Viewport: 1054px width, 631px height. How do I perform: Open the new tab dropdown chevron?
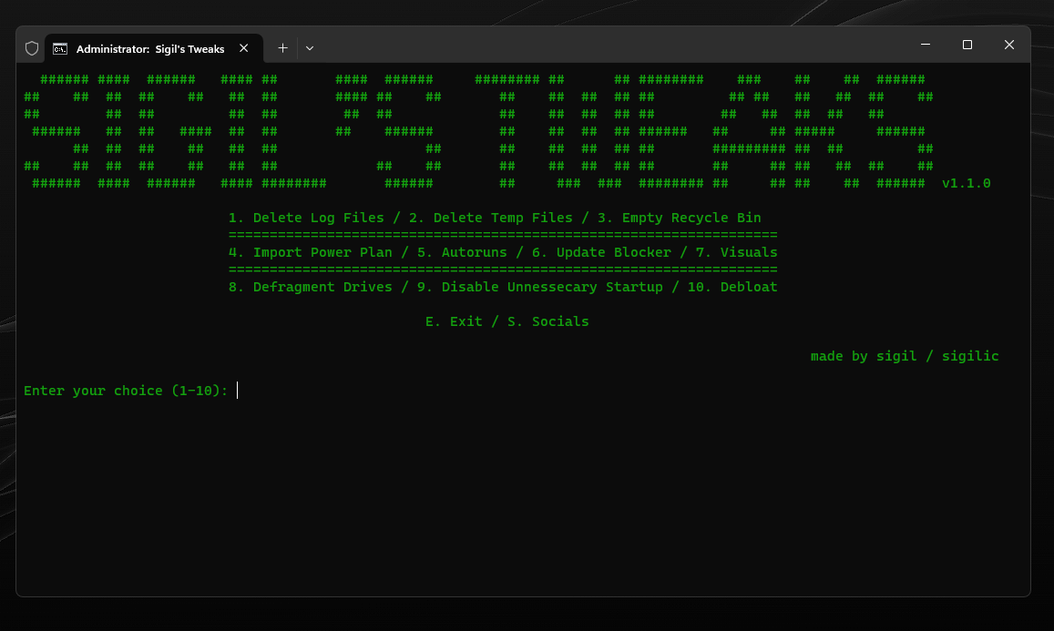(310, 47)
